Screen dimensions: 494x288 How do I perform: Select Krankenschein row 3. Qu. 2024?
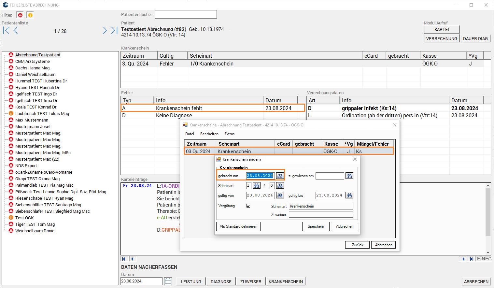pos(305,64)
